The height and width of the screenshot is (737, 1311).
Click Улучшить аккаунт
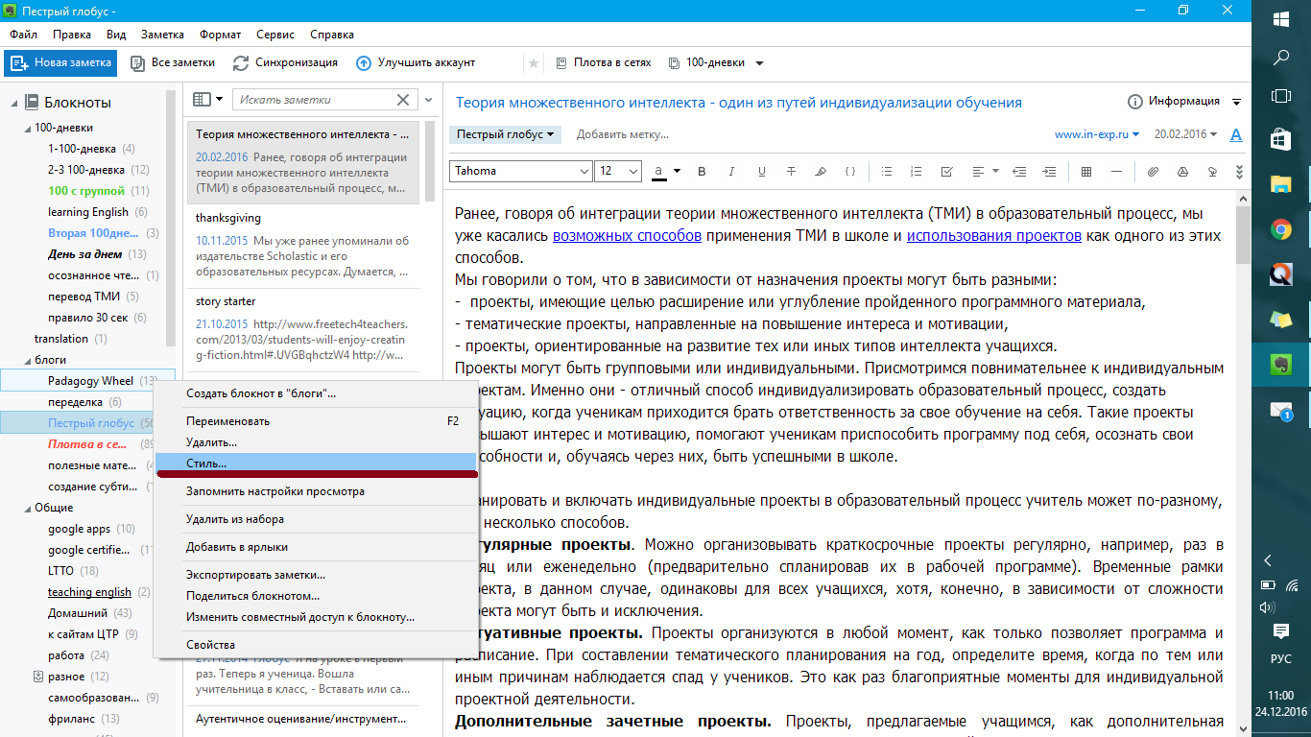point(416,63)
